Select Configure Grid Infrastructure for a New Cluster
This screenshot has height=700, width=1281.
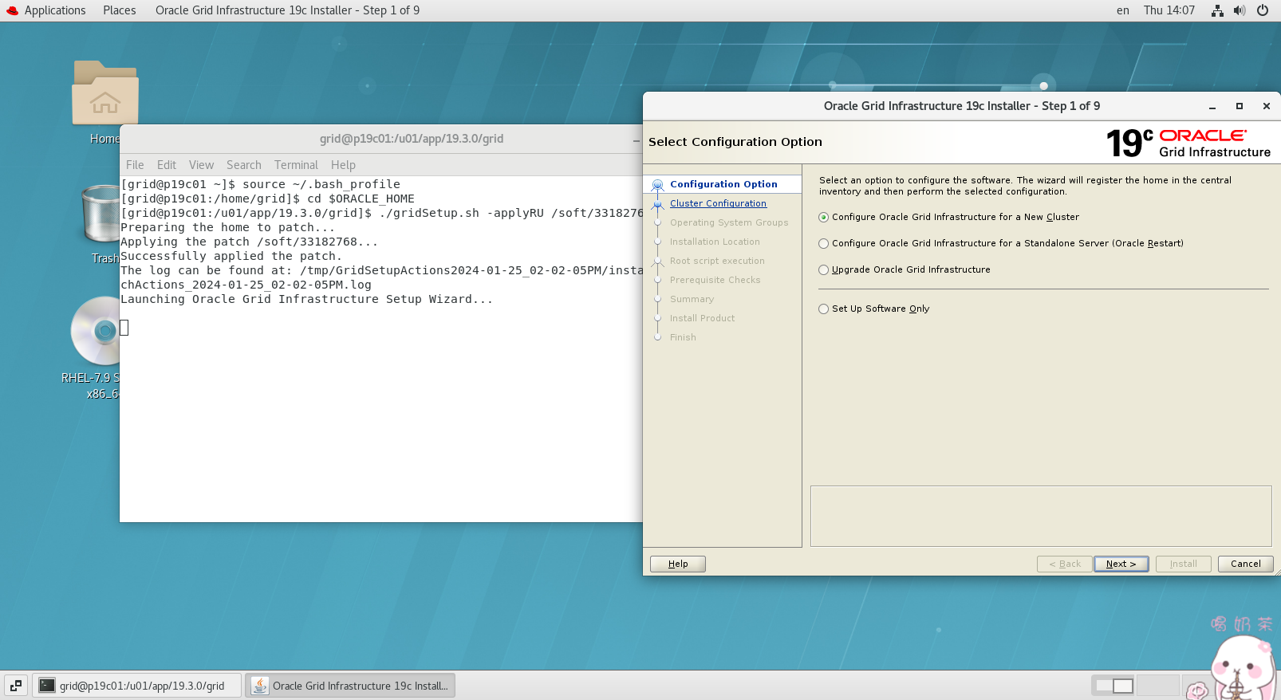click(x=949, y=217)
